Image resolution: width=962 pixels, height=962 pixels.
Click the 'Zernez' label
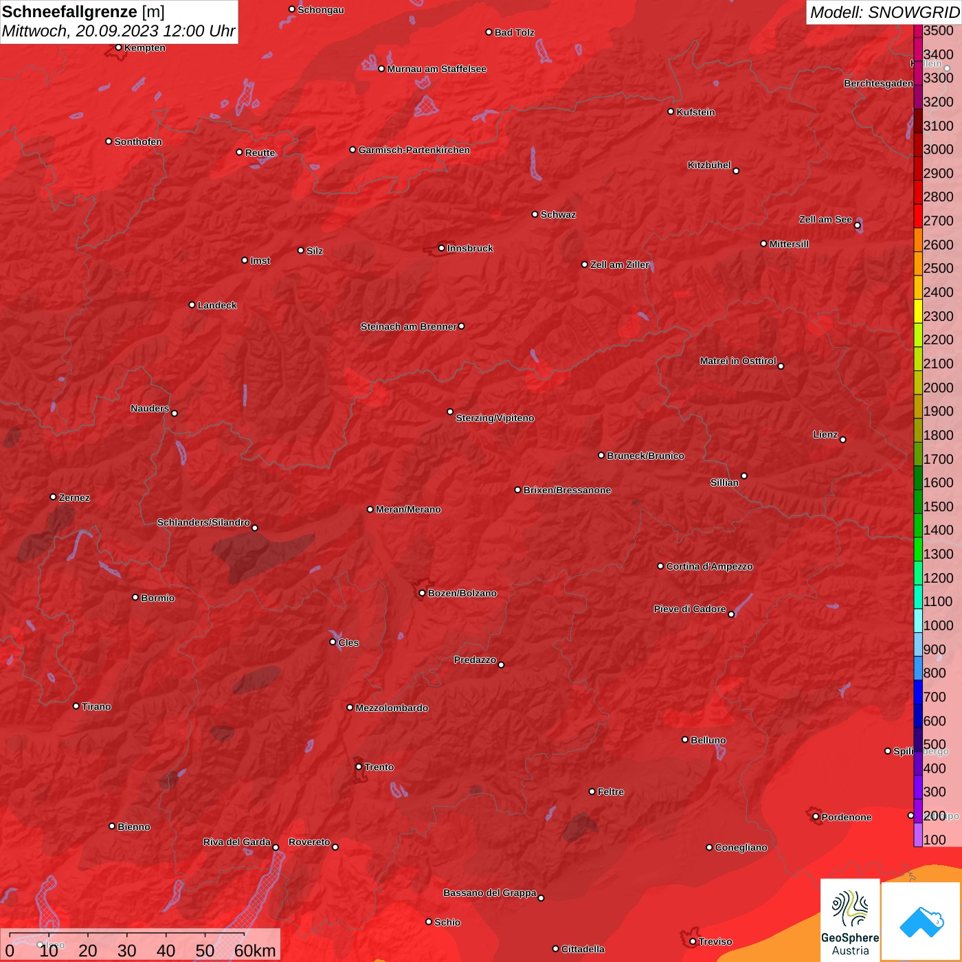coord(74,497)
